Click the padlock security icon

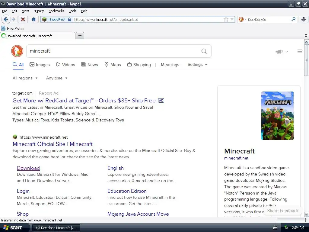click(69, 19)
